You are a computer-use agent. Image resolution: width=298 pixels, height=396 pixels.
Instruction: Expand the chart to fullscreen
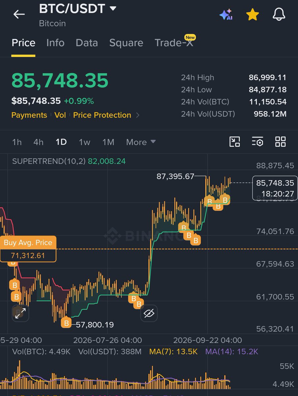click(20, 313)
